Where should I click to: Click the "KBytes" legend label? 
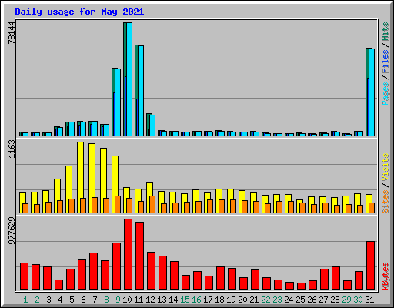385,276
